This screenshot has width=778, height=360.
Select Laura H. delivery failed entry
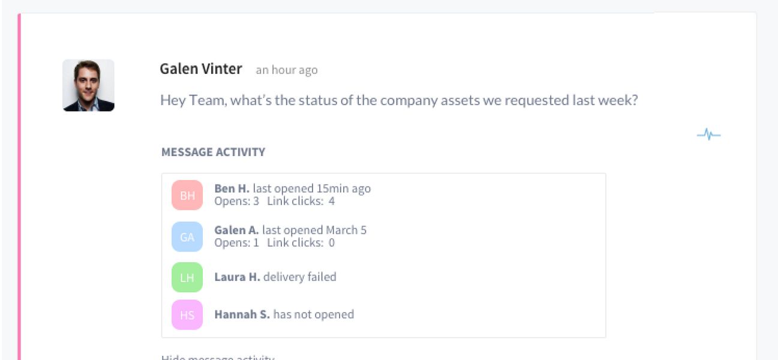point(275,277)
